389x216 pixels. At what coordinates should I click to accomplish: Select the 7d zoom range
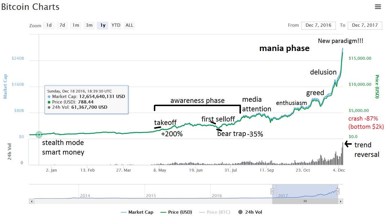[x=62, y=26]
